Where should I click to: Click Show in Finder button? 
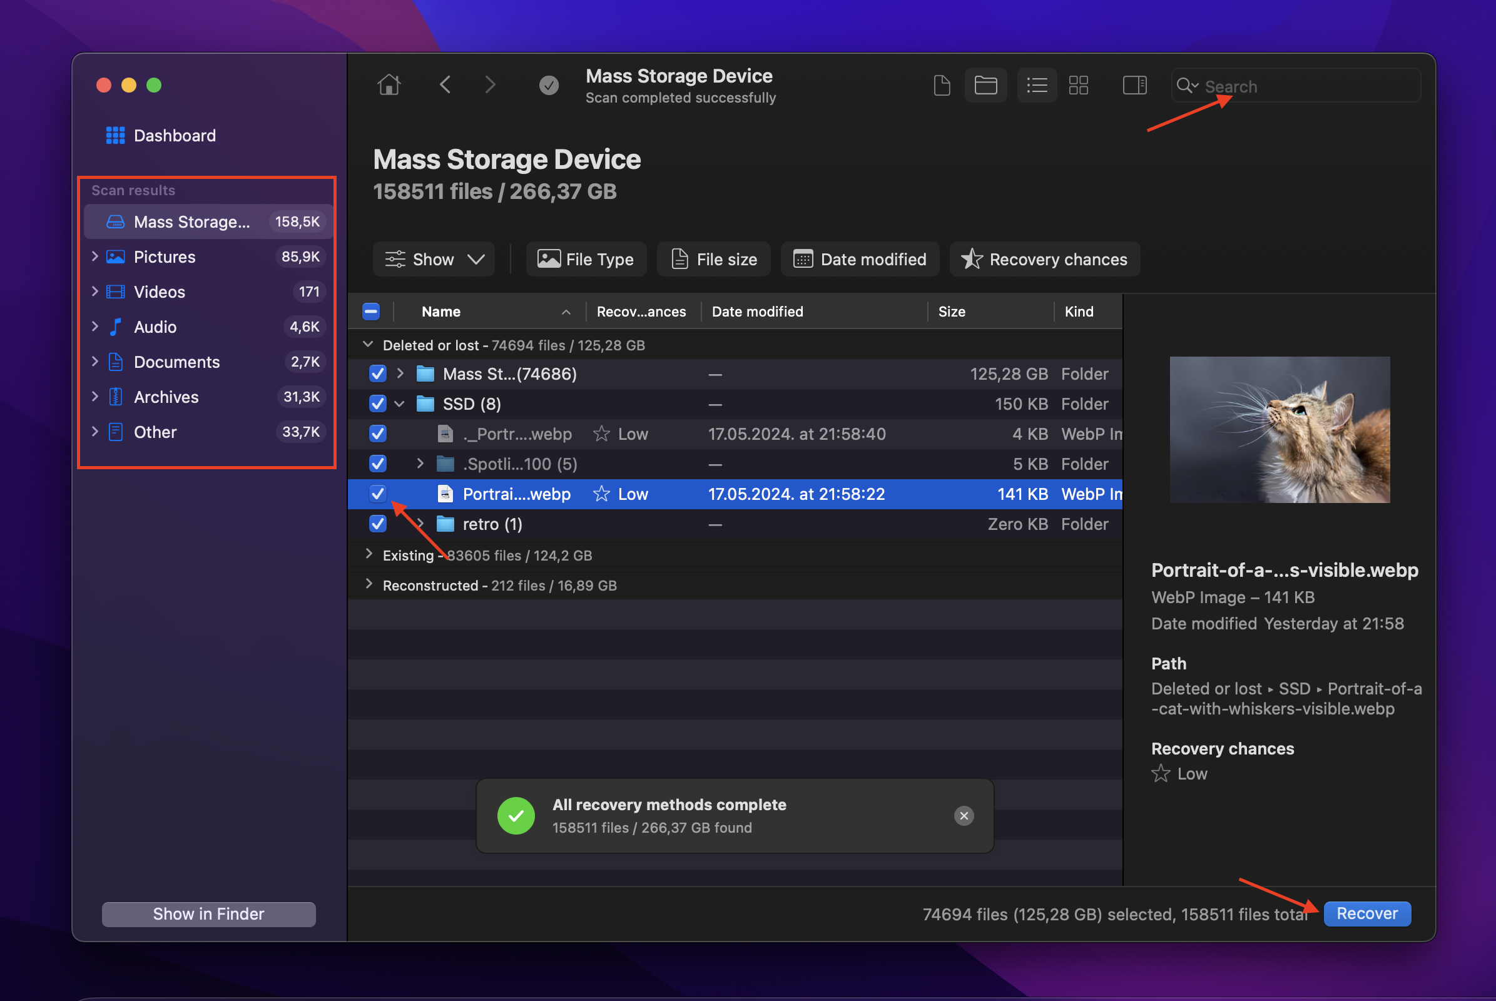(x=209, y=914)
